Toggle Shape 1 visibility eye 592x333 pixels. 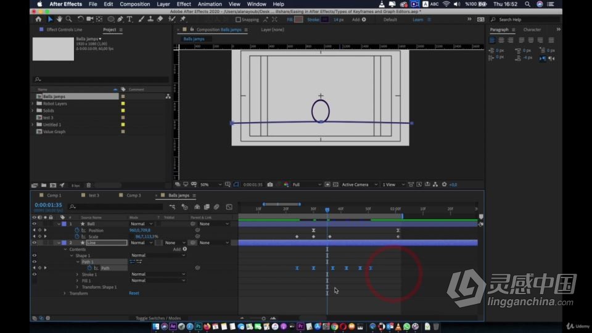point(35,255)
